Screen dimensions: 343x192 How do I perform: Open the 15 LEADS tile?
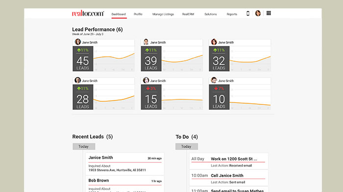click(151, 97)
